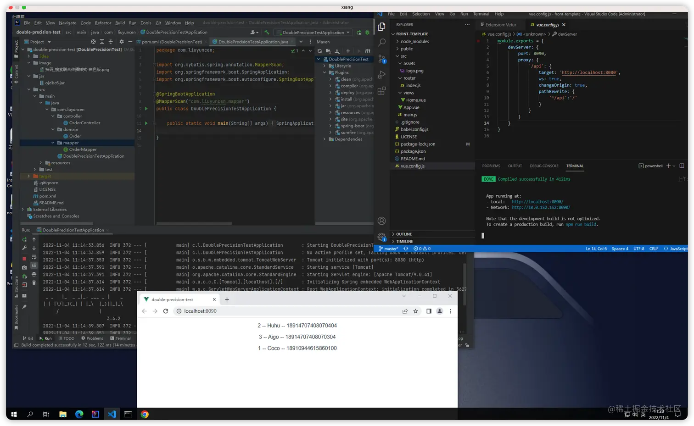Expand the target folder in Project tree
The image size is (694, 426).
point(28,176)
